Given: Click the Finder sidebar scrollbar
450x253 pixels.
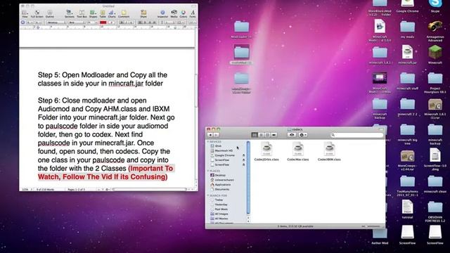Looking at the screenshot, I should tap(248, 178).
